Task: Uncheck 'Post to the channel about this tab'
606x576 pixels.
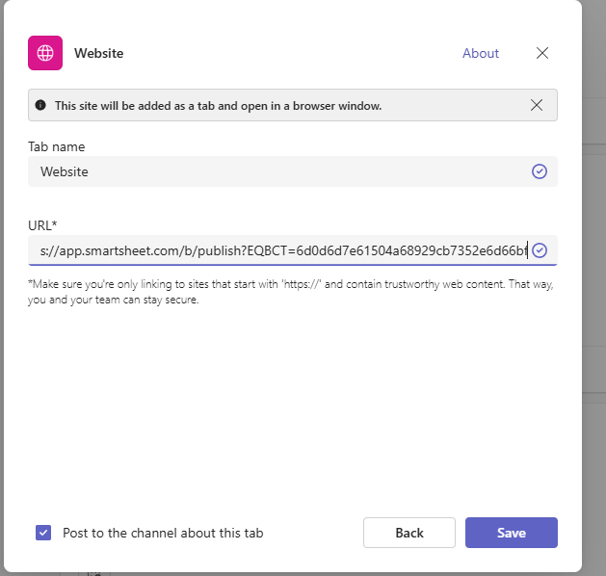Action: click(x=43, y=533)
